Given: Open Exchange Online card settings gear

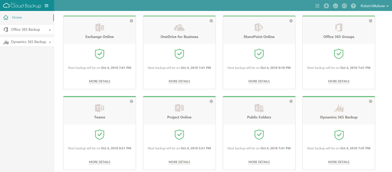Looking at the screenshot, I should (131, 21).
